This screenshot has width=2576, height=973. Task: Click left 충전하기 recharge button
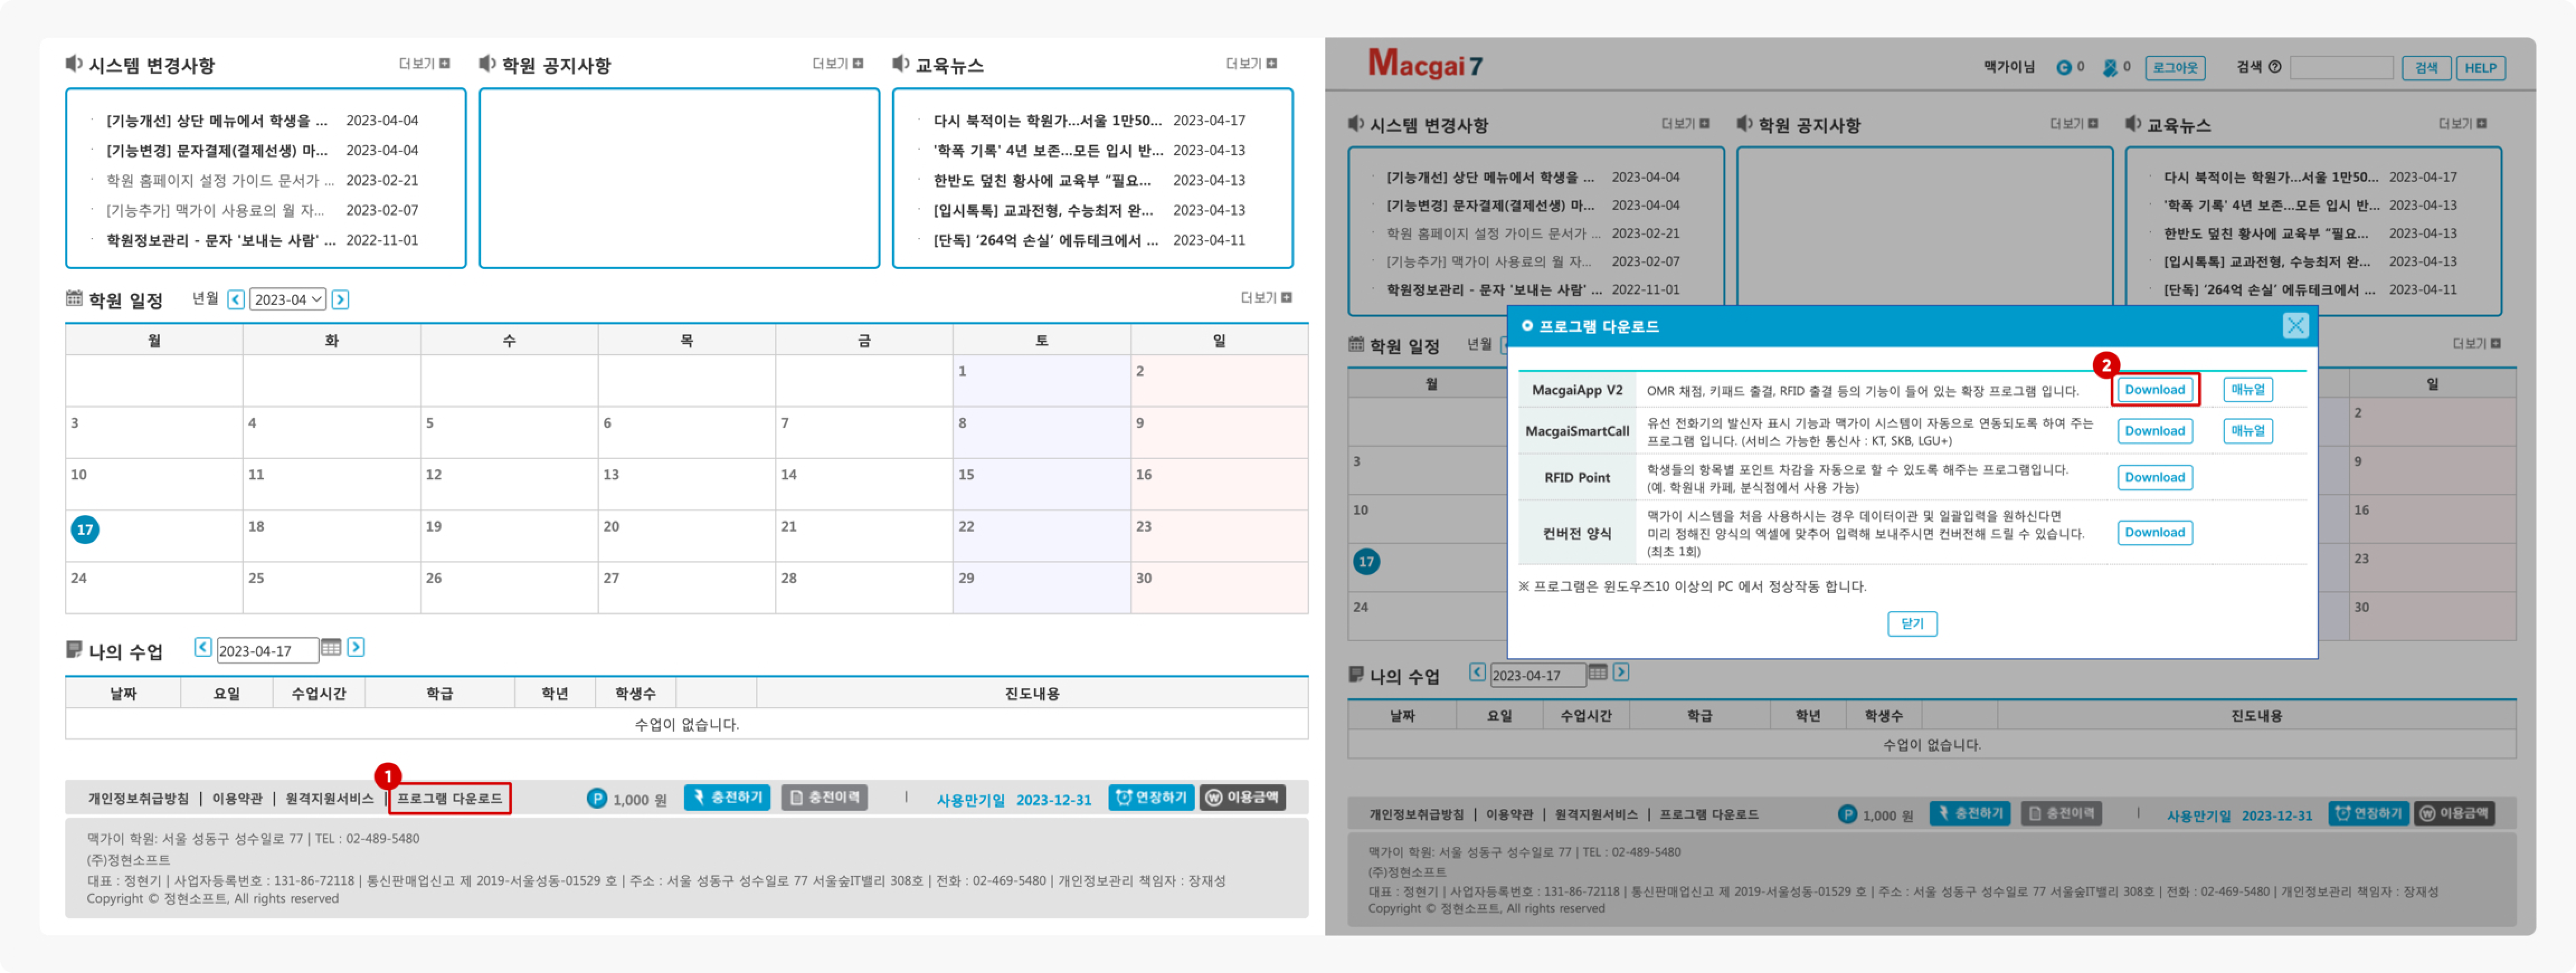pyautogui.click(x=727, y=797)
